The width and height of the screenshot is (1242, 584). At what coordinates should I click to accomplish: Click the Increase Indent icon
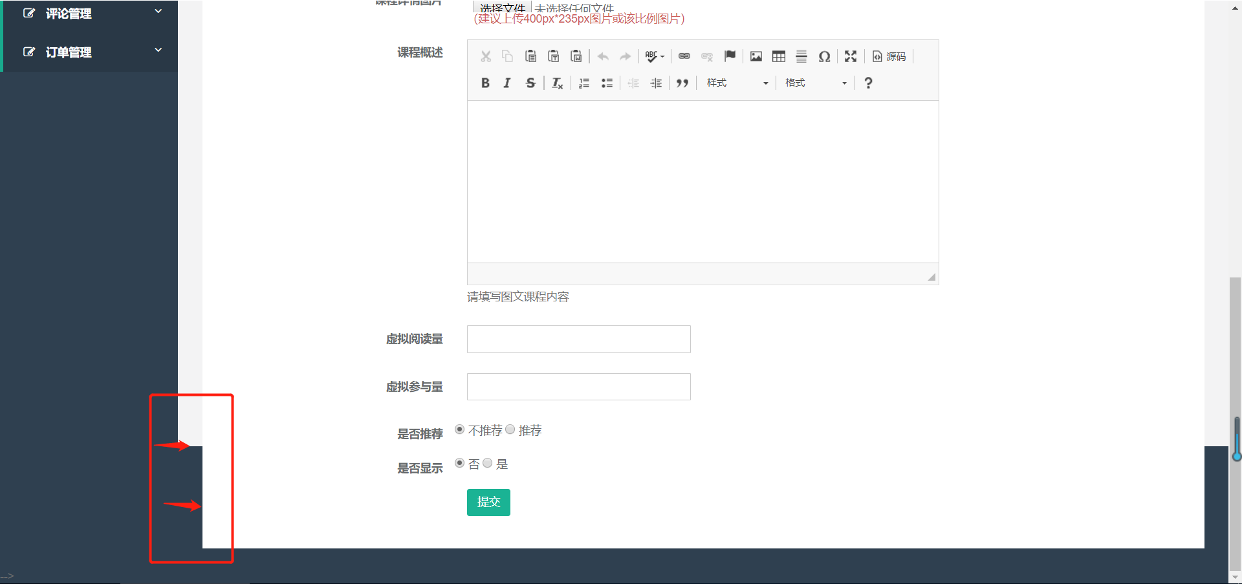click(x=656, y=83)
